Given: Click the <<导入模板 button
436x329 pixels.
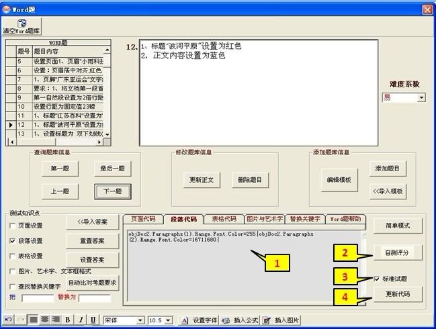Looking at the screenshot, I should tap(388, 191).
